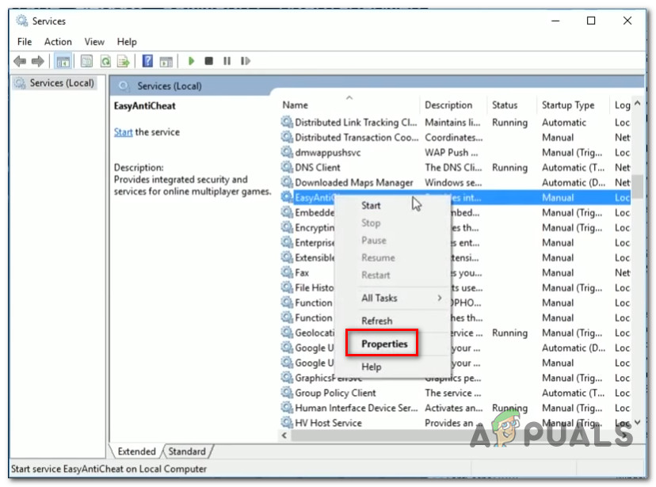Click the vertical scrollbar thumb
The height and width of the screenshot is (487, 656).
(x=637, y=186)
